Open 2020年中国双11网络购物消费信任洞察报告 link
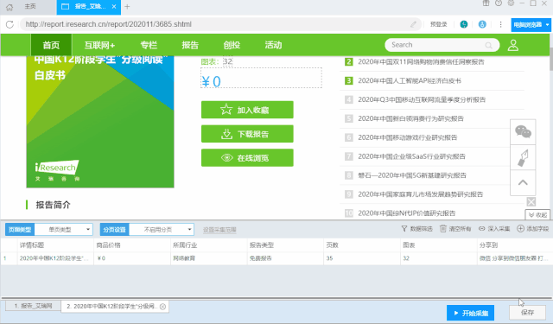Viewport: 553px width, 324px height. (x=421, y=61)
